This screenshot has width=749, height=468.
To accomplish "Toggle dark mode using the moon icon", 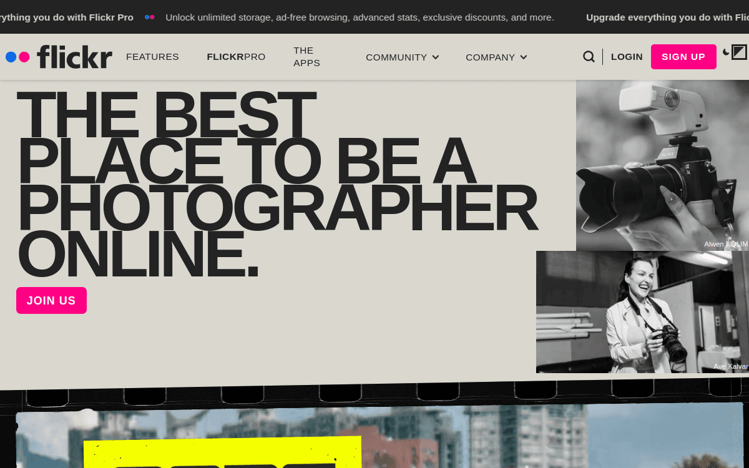I will [x=726, y=53].
